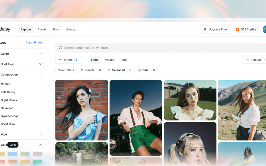The width and height of the screenshot is (266, 166).
Task: Switch to the Create tab
Action: (71, 29)
